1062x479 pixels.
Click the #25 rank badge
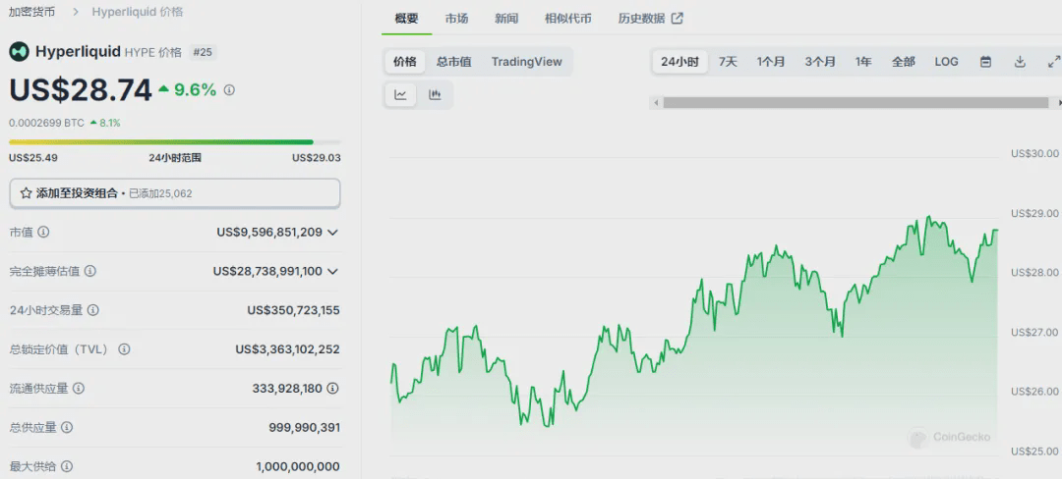[x=203, y=52]
